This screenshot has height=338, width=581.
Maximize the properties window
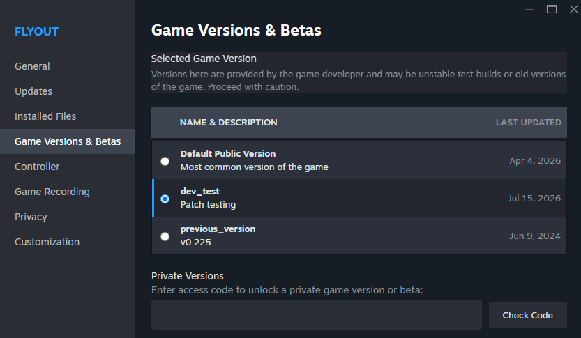(552, 9)
